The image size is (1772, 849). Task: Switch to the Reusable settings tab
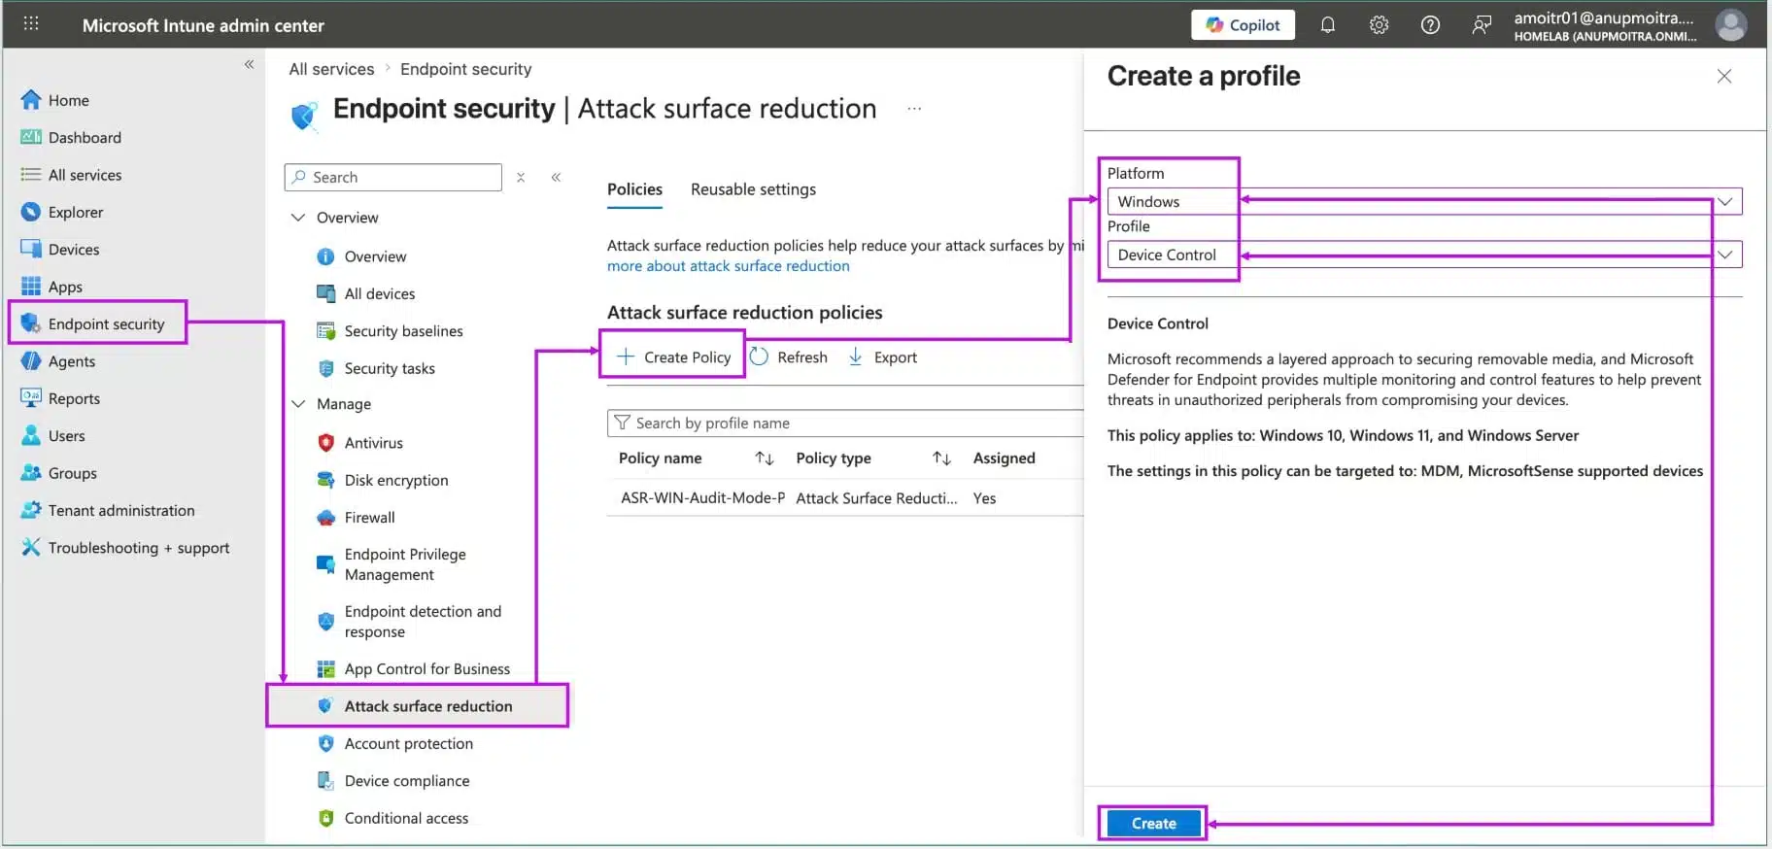(x=753, y=189)
